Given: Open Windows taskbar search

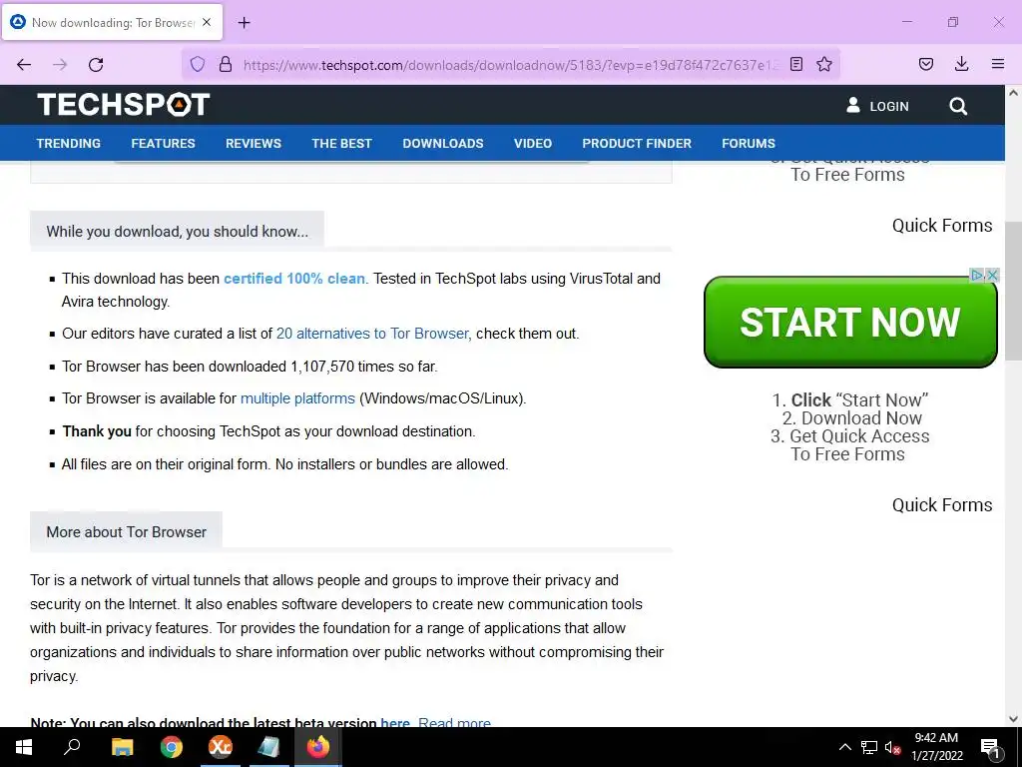Looking at the screenshot, I should pyautogui.click(x=72, y=747).
